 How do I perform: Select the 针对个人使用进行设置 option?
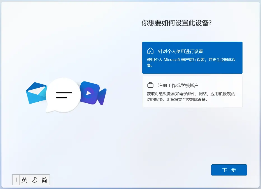192,57
